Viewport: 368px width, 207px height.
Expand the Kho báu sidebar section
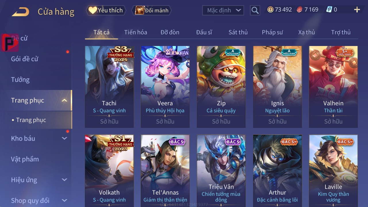tap(64, 138)
